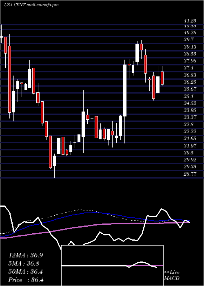Select the 39.13 price axis label
Image resolution: width=204 pixels, height=286 pixels.
[190, 47]
